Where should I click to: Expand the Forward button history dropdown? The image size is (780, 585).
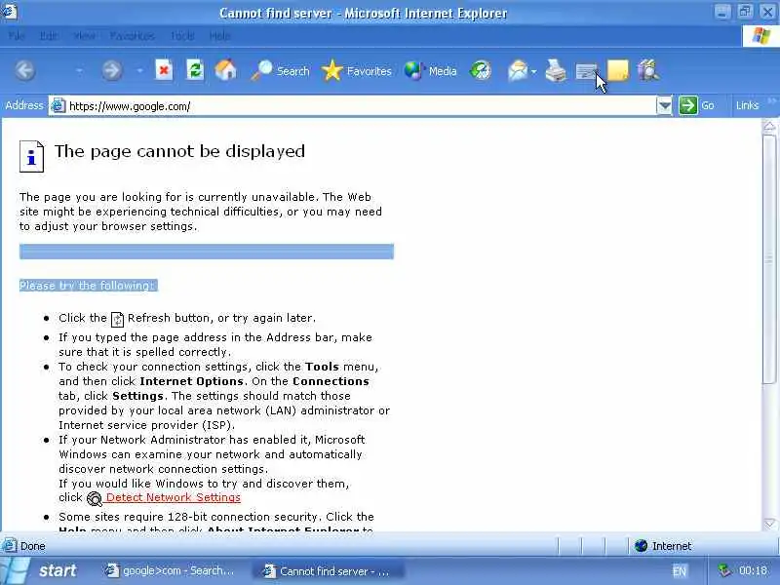pyautogui.click(x=139, y=71)
